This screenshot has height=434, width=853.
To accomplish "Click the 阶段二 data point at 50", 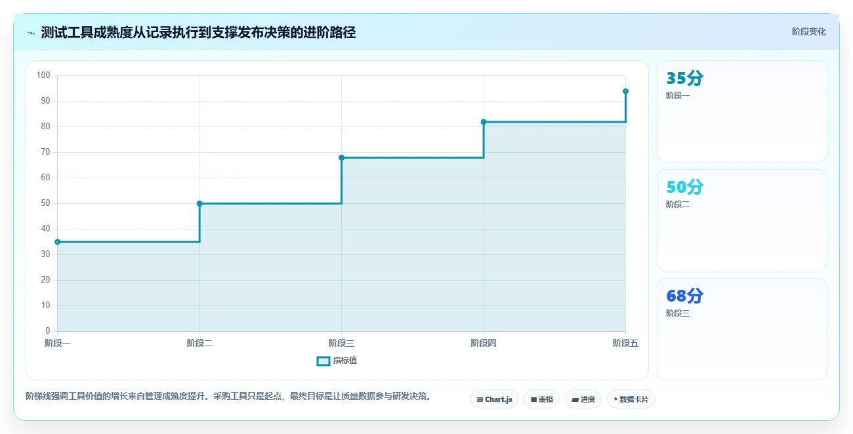I will pos(199,203).
